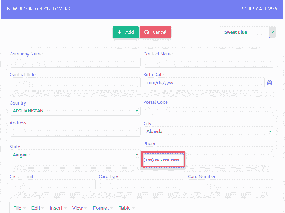Click the 'Company Name' field label
This screenshot has width=285, height=213.
pos(26,54)
